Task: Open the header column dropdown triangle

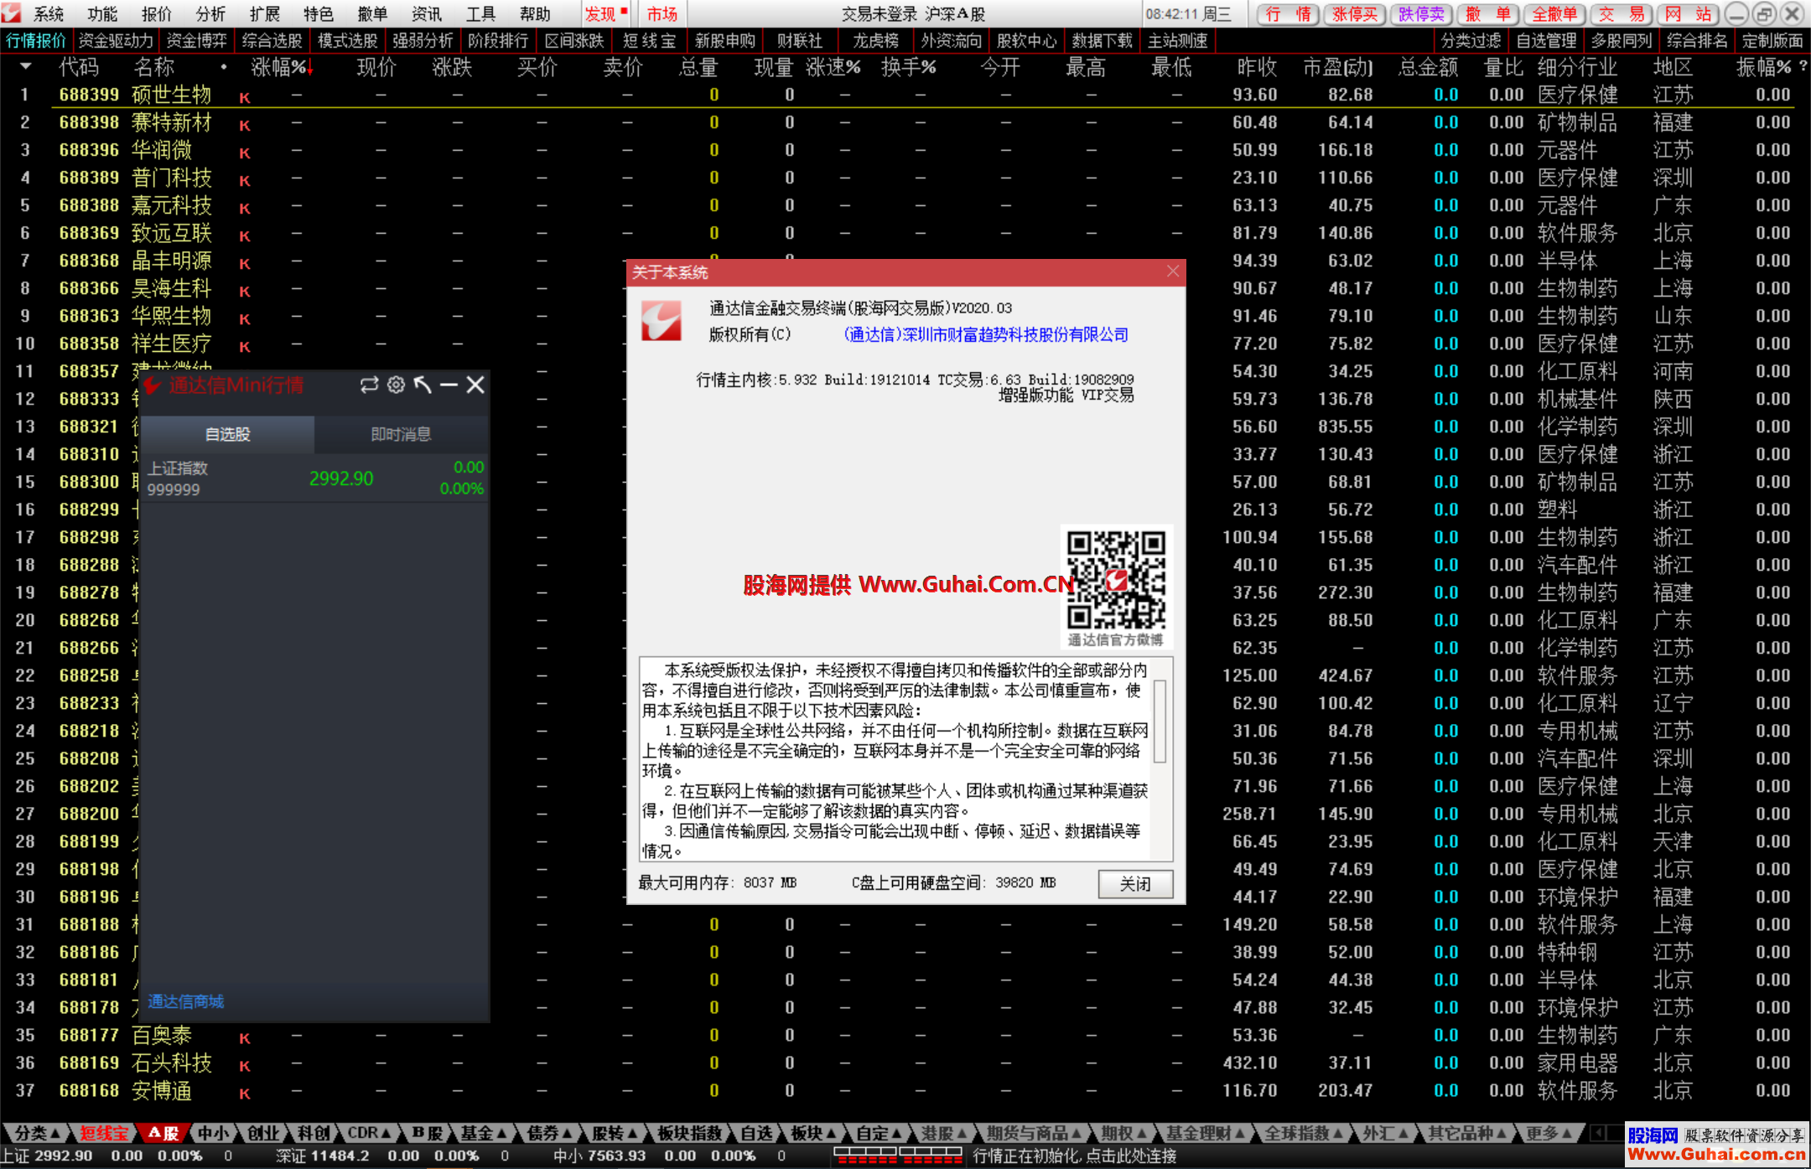Action: tap(25, 66)
